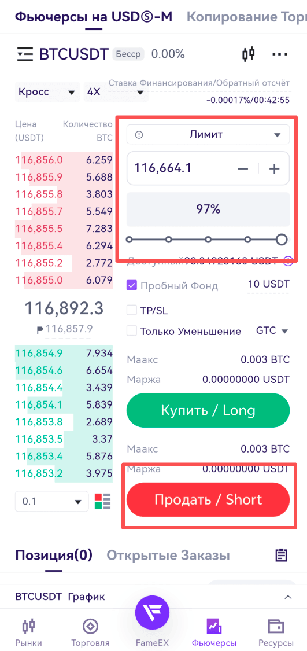Open the Ресурсы wallet icon
Image resolution: width=307 pixels, height=651 pixels.
click(275, 633)
